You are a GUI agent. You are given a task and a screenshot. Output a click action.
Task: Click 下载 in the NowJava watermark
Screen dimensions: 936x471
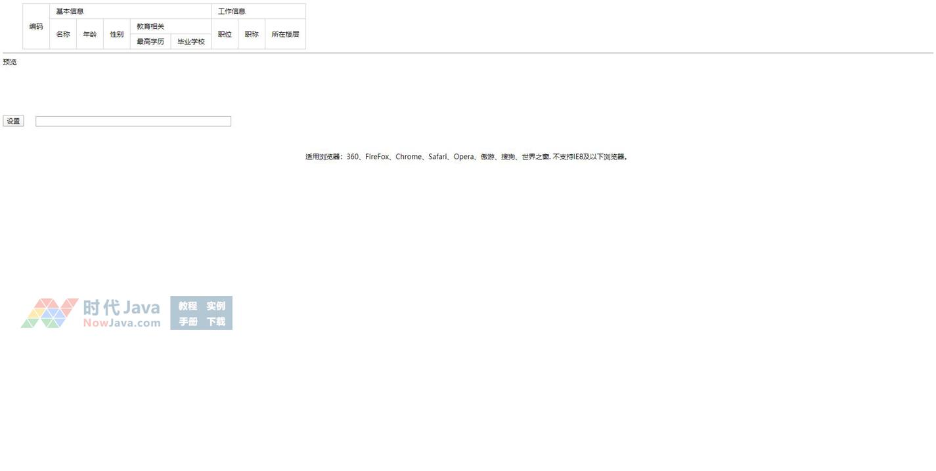click(x=215, y=321)
